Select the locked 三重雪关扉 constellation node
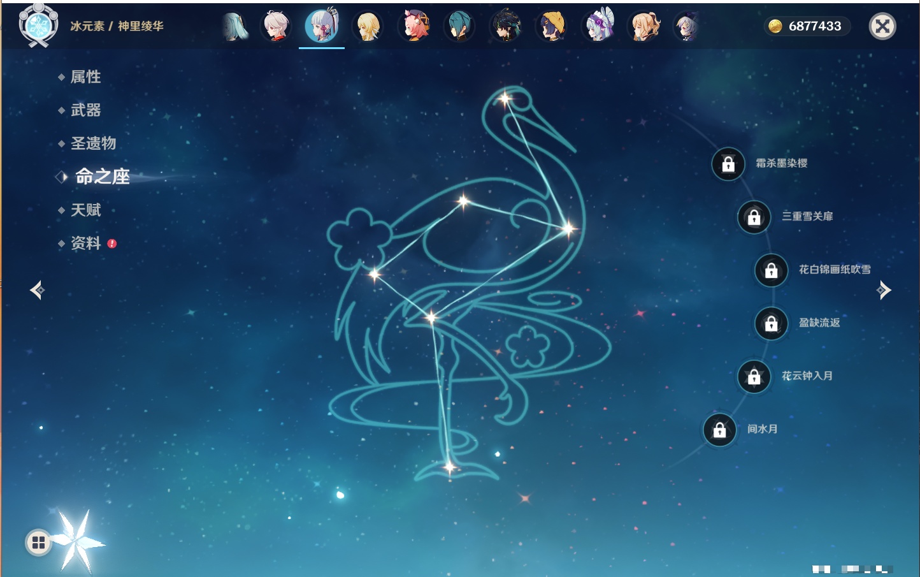920x577 pixels. (754, 217)
